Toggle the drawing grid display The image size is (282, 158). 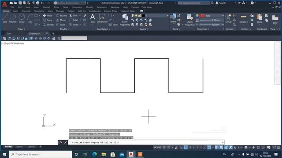[x=164, y=147]
